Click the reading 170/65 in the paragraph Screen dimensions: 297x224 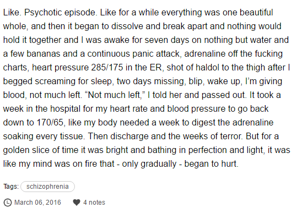tap(50, 123)
